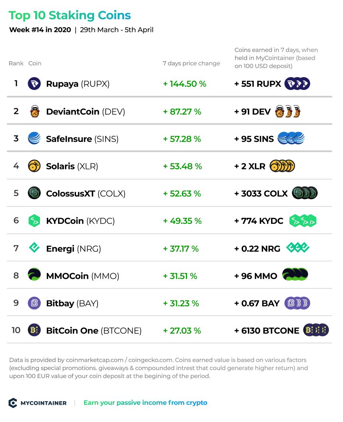This screenshot has width=343, height=422.
Task: Click the Rupaya coin logo icon
Action: (x=34, y=84)
